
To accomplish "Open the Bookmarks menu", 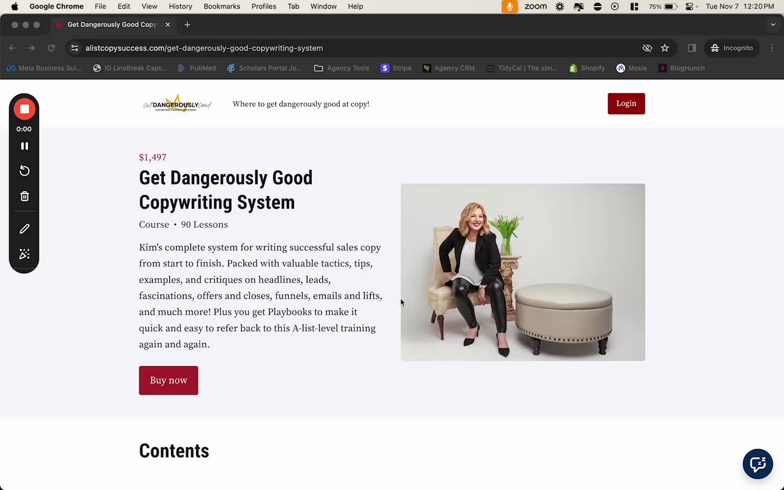I will [x=222, y=6].
